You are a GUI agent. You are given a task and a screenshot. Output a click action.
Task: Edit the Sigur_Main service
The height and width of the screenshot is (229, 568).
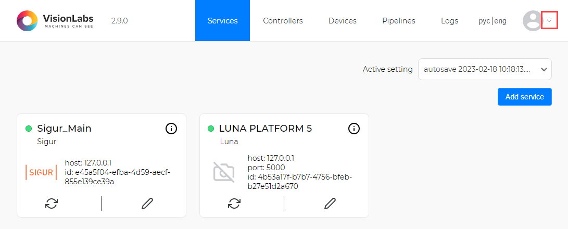click(147, 203)
